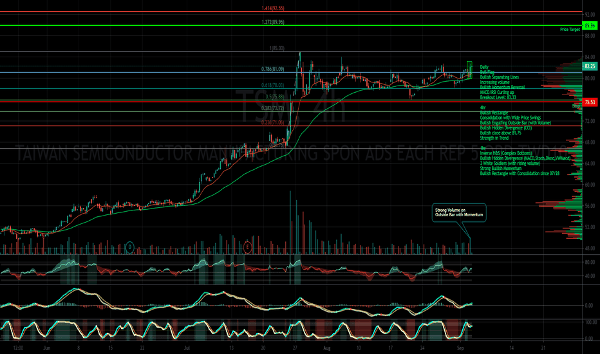The width and height of the screenshot is (600, 354).
Task: Select the 'Strong Volume on Outside Bar' callout
Action: coord(459,212)
